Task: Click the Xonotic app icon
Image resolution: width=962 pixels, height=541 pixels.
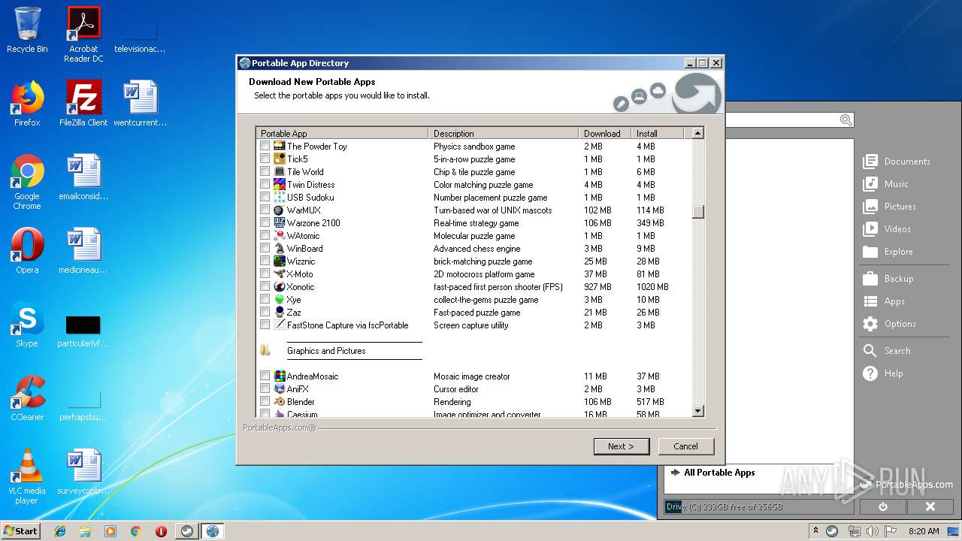Action: pyautogui.click(x=279, y=287)
